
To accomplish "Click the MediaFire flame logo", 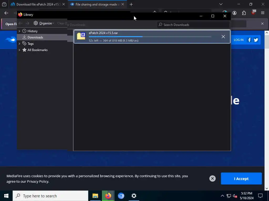I will tap(11, 40).
